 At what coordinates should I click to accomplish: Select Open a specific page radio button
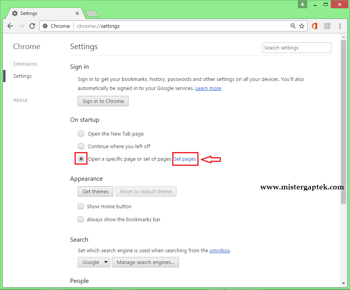click(81, 159)
